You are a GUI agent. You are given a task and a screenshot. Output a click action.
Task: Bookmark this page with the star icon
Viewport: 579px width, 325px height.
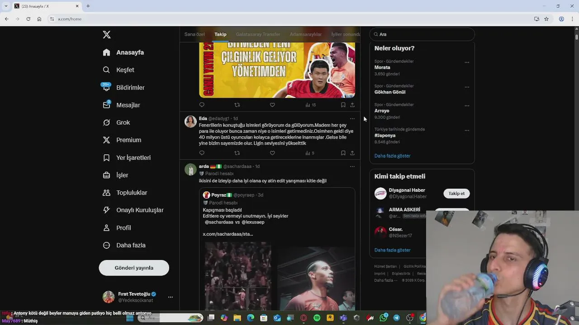pyautogui.click(x=546, y=19)
